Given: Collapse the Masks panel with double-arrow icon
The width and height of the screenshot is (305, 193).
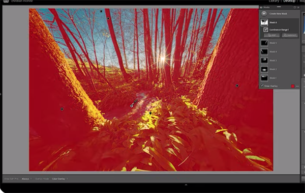Looking at the screenshot, I should (x=298, y=8).
